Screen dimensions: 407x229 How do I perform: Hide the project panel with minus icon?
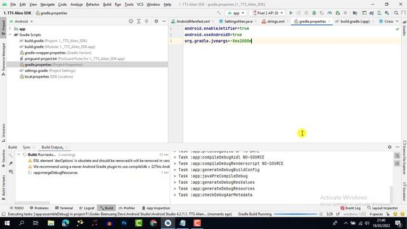pos(164,21)
